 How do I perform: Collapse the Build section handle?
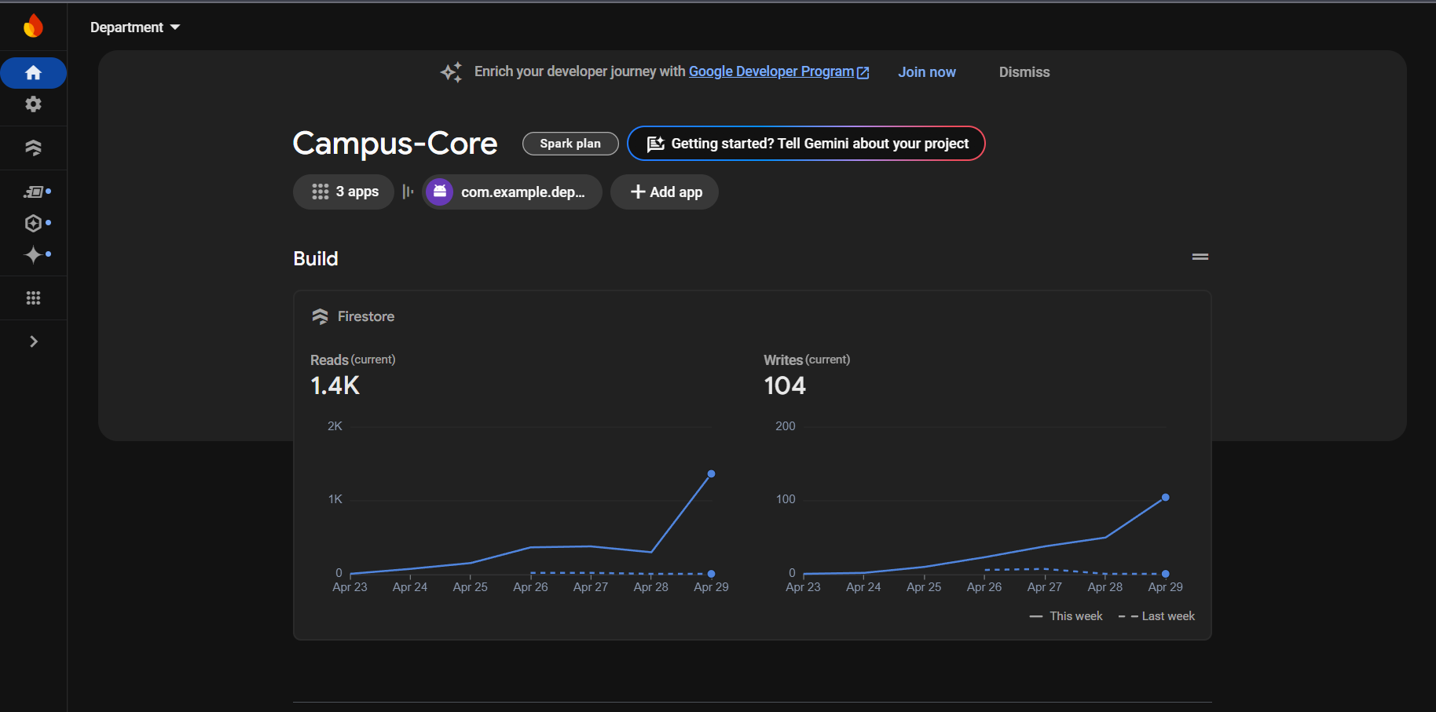1200,257
